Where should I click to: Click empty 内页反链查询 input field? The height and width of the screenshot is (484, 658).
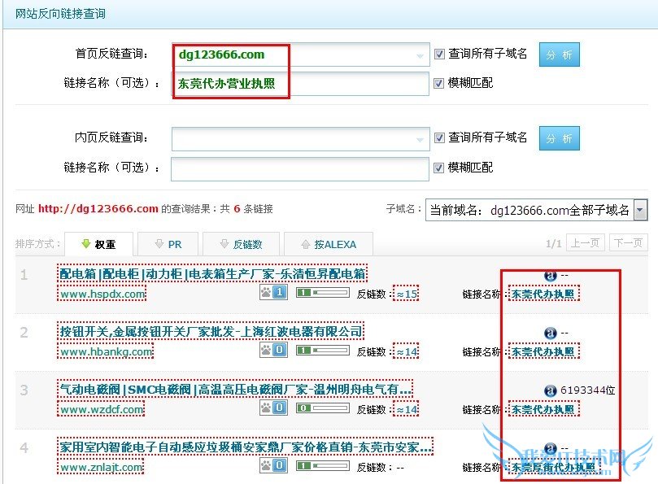300,139
